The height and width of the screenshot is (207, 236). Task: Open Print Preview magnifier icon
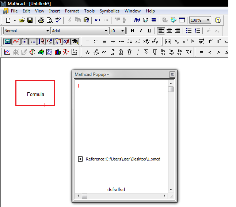point(50,20)
